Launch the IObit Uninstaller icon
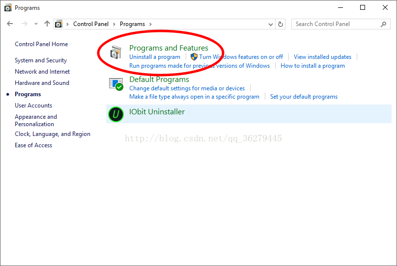This screenshot has height=266, width=397. (116, 114)
